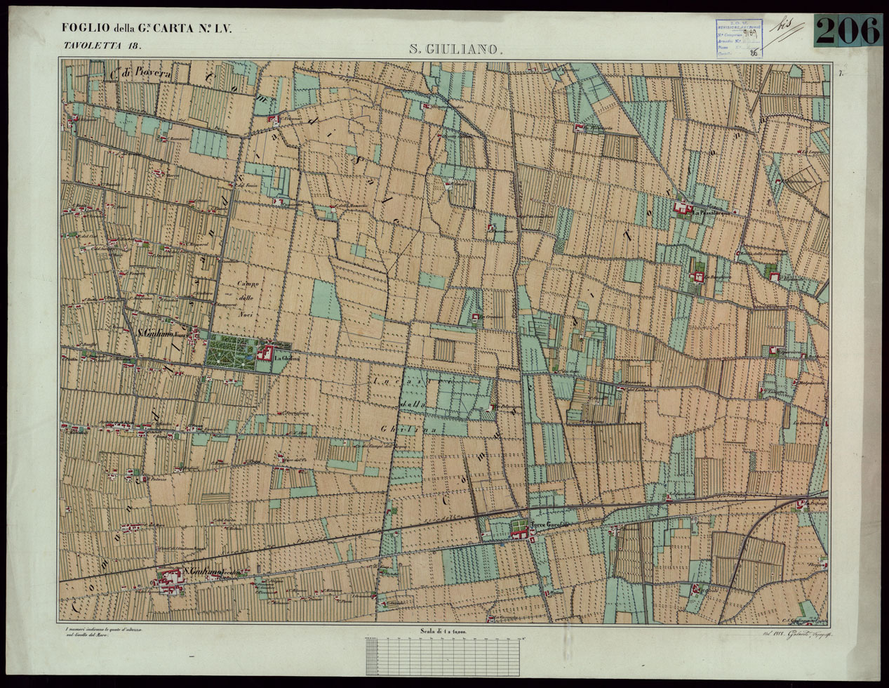Click the large 206 sheet number
The height and width of the screenshot is (688, 889).
tap(848, 32)
